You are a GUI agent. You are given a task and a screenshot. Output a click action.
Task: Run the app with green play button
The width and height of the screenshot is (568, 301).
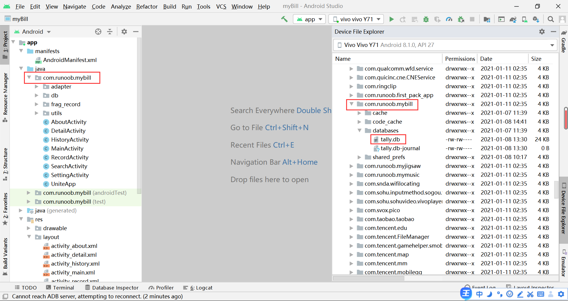391,19
